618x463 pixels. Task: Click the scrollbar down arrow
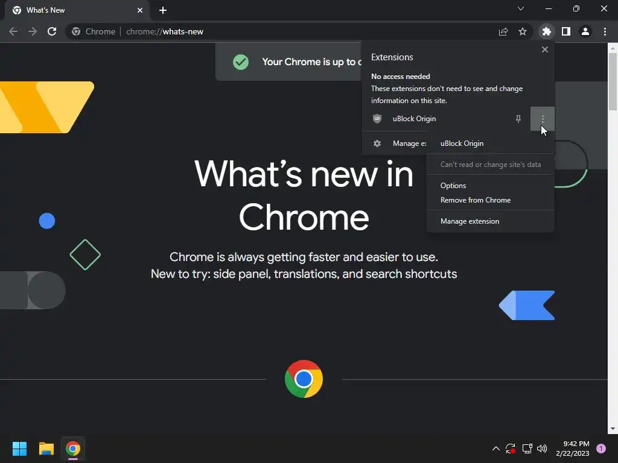(613, 429)
